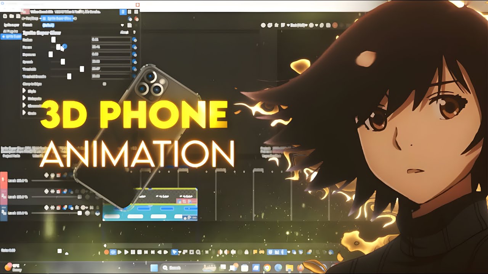Image resolution: width=488 pixels, height=274 pixels.
Task: Click the taskbar search box
Action: pos(188,268)
